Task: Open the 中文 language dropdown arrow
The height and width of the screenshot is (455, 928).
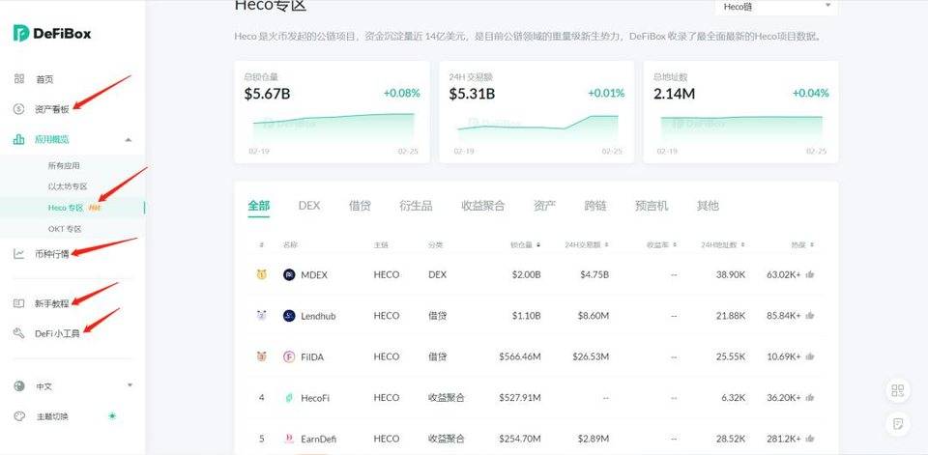Action: click(x=130, y=385)
